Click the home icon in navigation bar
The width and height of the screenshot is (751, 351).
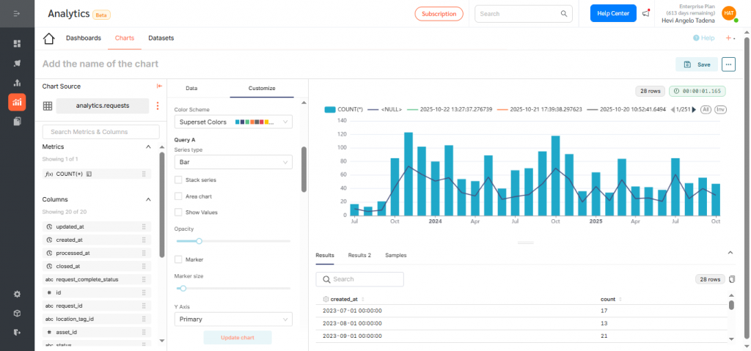(49, 39)
